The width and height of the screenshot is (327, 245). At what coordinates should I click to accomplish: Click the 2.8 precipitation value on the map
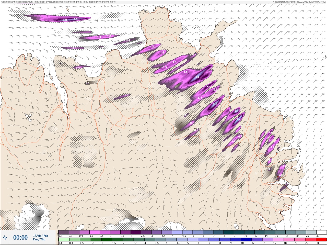(x=215, y=90)
